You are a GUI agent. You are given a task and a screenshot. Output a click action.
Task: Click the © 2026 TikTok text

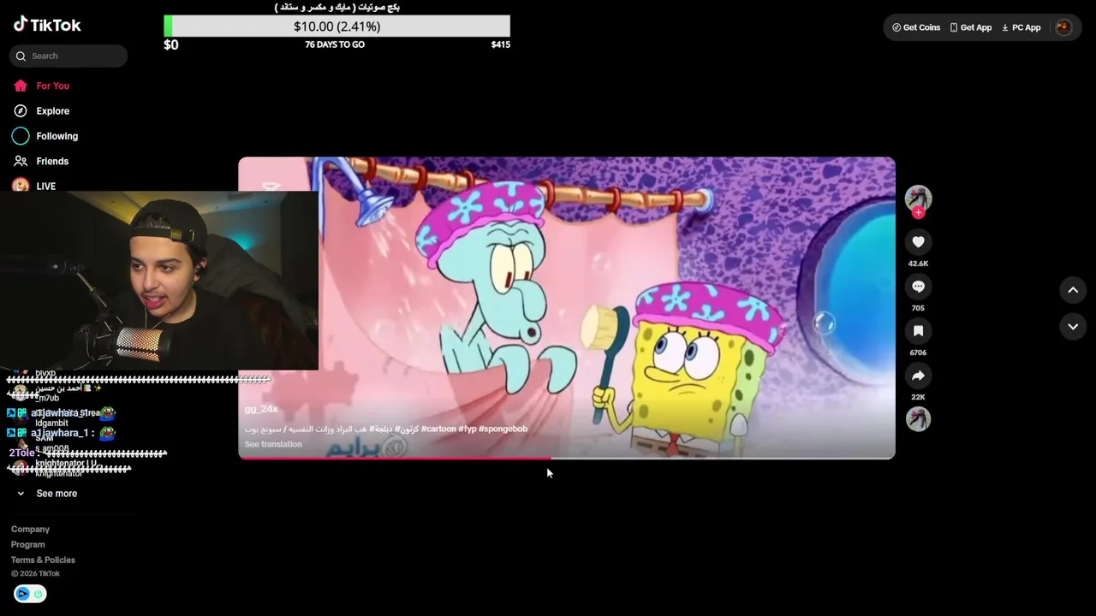coord(35,574)
